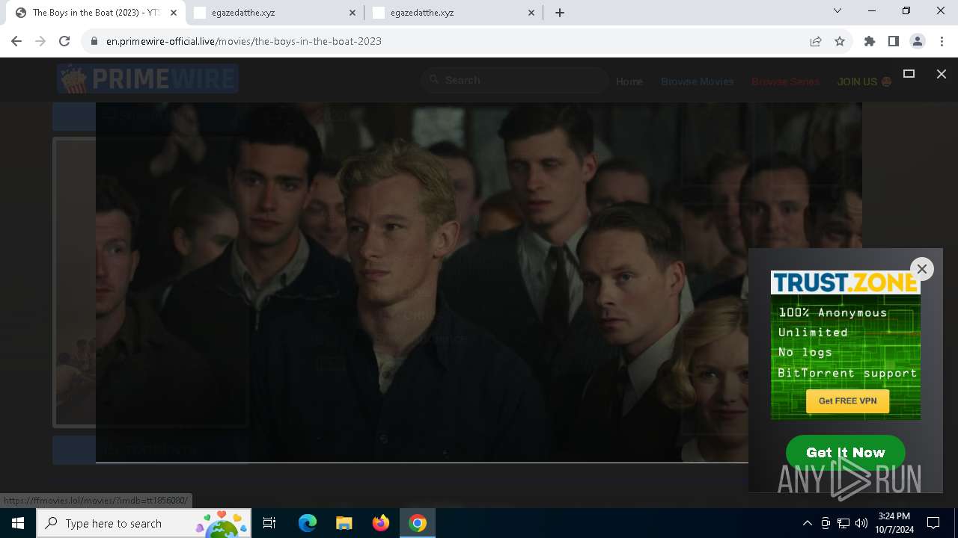The image size is (958, 538).
Task: Open Windows notification center
Action: [x=933, y=523]
